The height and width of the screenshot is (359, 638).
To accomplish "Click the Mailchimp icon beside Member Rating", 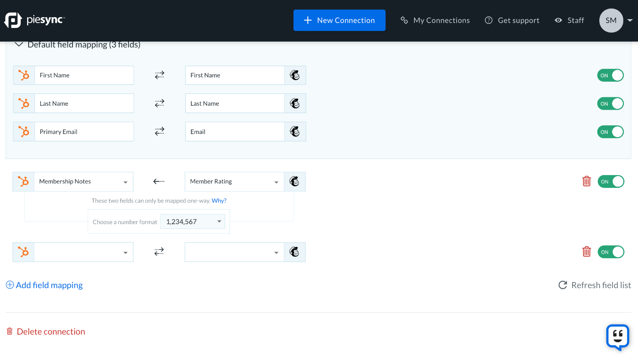I will (295, 181).
